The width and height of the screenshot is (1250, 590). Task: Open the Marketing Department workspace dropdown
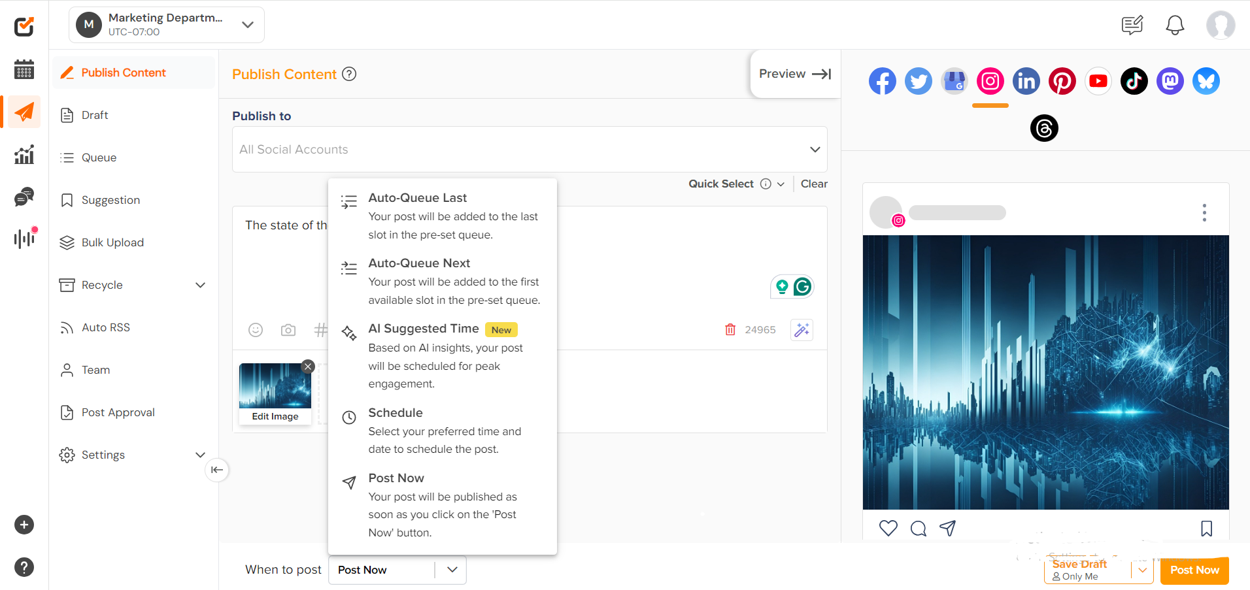click(x=166, y=24)
